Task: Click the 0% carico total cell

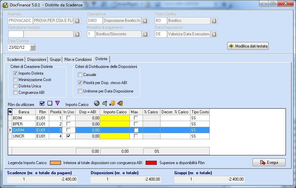Action: pyautogui.click(x=152, y=151)
